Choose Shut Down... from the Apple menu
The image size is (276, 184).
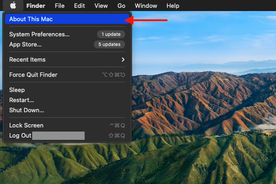[67, 110]
